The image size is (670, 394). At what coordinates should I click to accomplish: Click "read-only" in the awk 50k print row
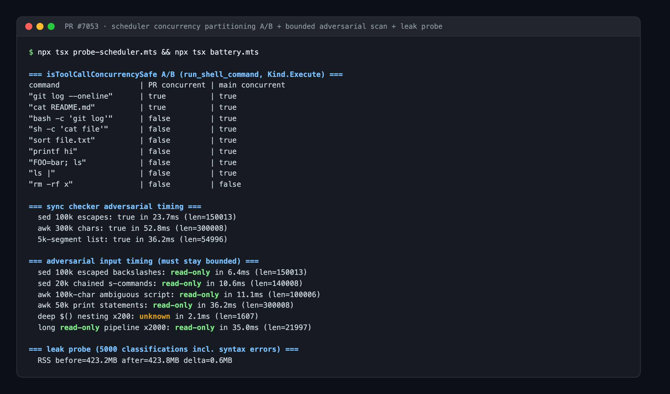pos(172,305)
